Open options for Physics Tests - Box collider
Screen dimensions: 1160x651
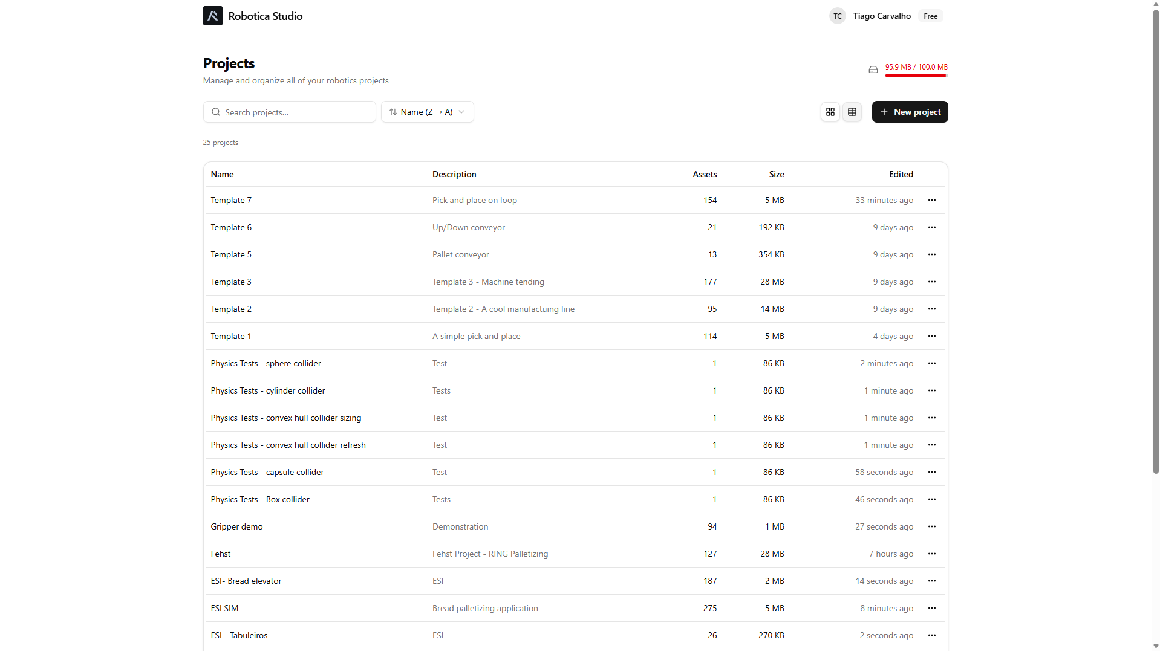pos(931,499)
